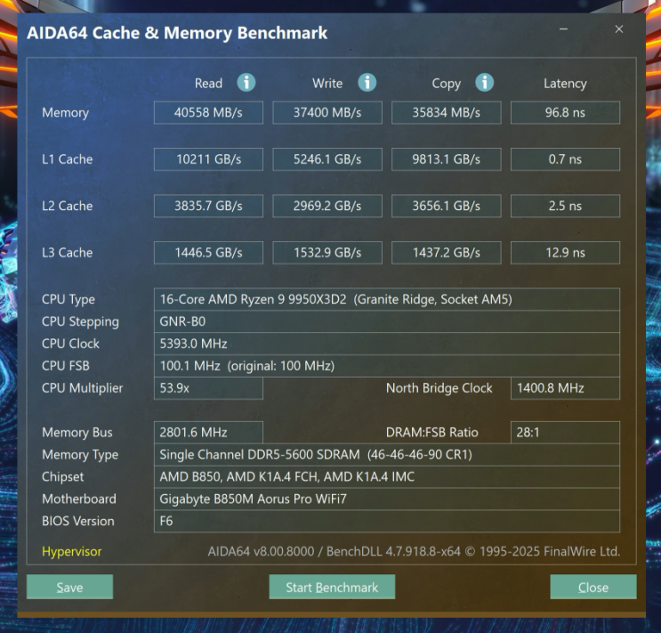The image size is (661, 633).
Task: Click the Motherboard field Gigabyte B850M Aorus
Action: [x=387, y=499]
